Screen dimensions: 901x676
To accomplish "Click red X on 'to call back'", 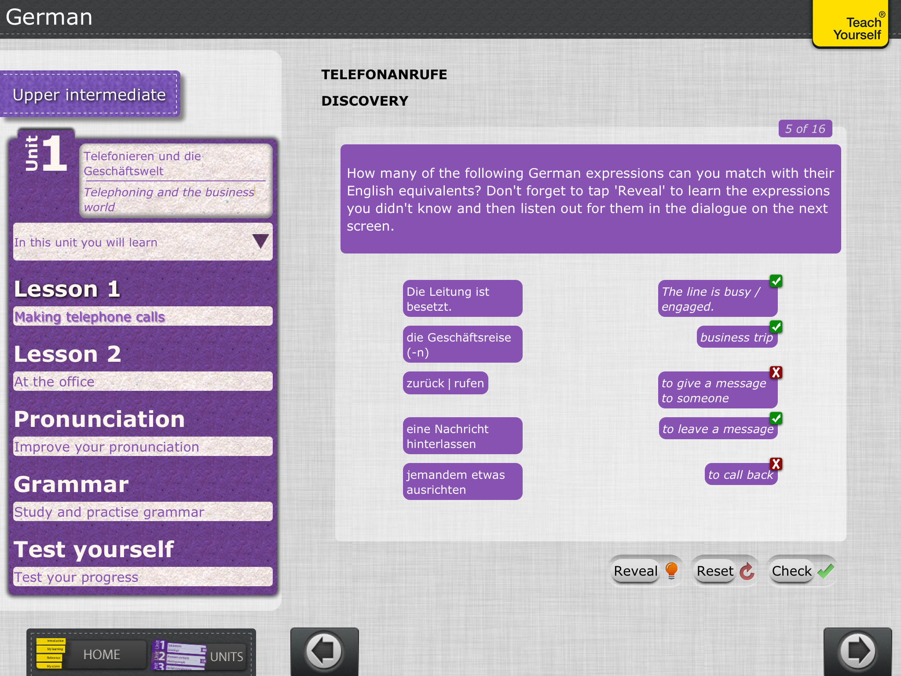I will [776, 464].
